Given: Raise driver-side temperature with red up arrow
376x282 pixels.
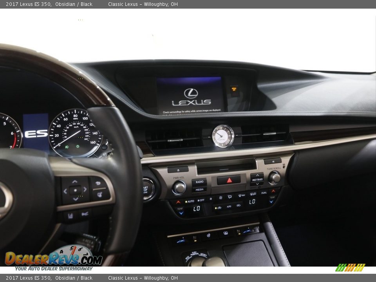Looking at the screenshot, I should click(178, 202).
